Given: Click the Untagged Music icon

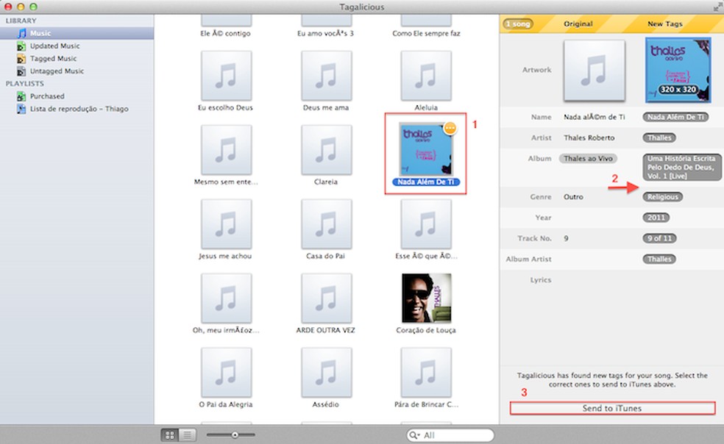Looking at the screenshot, I should 21,71.
